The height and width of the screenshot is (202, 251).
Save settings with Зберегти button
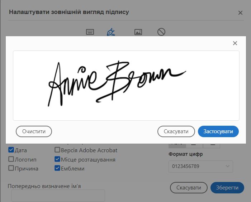click(227, 188)
